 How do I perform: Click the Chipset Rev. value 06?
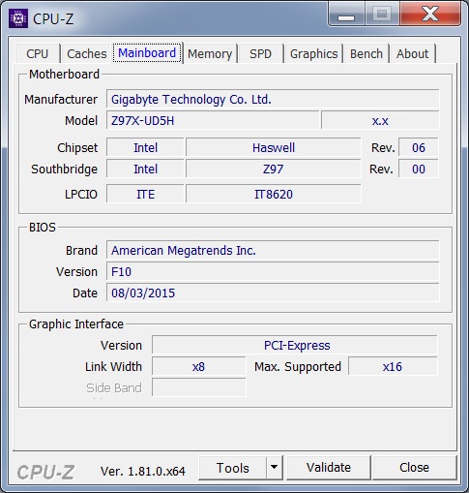(419, 147)
